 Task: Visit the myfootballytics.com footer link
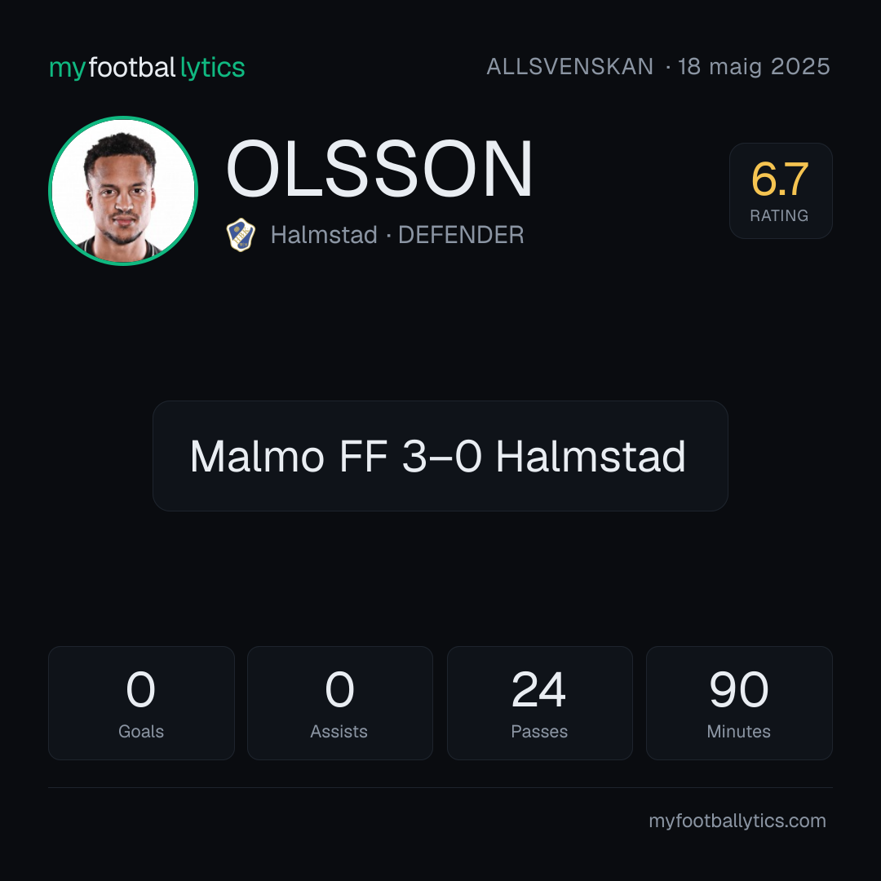pyautogui.click(x=737, y=821)
